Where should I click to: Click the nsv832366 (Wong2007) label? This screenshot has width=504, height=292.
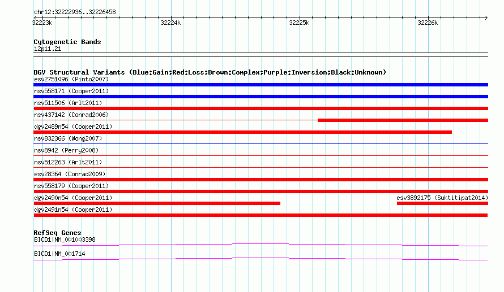[68, 138]
